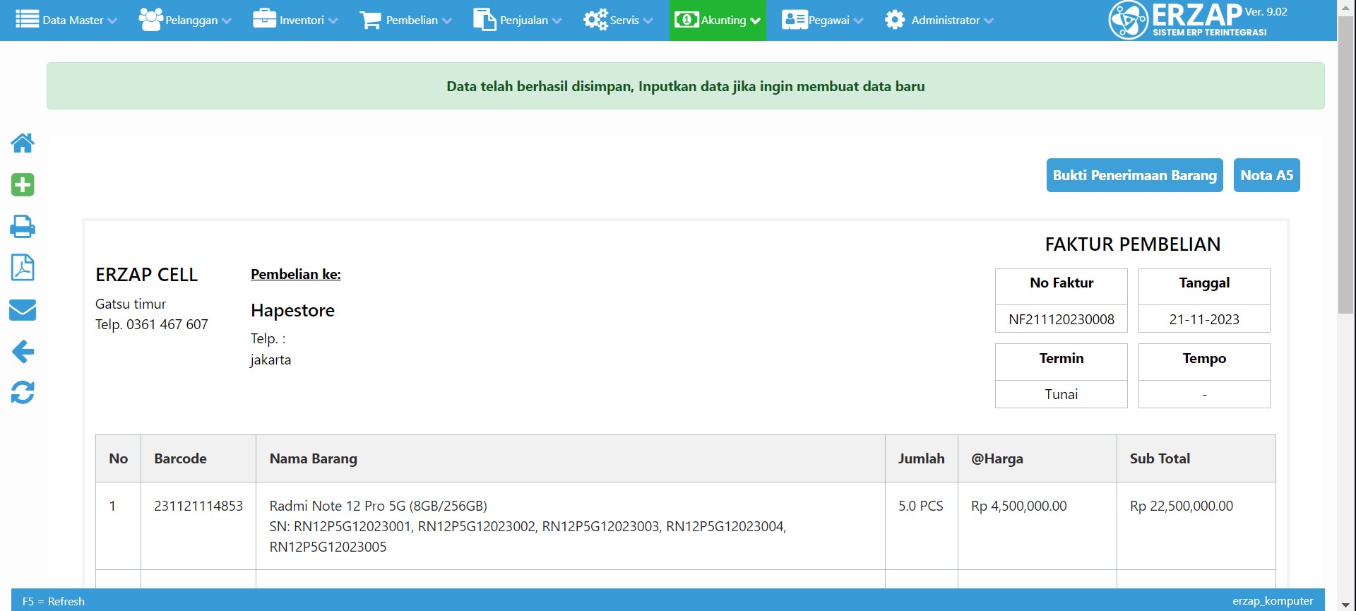Expand the Inventori dropdown arrow
The height and width of the screenshot is (611, 1356).
click(x=333, y=20)
